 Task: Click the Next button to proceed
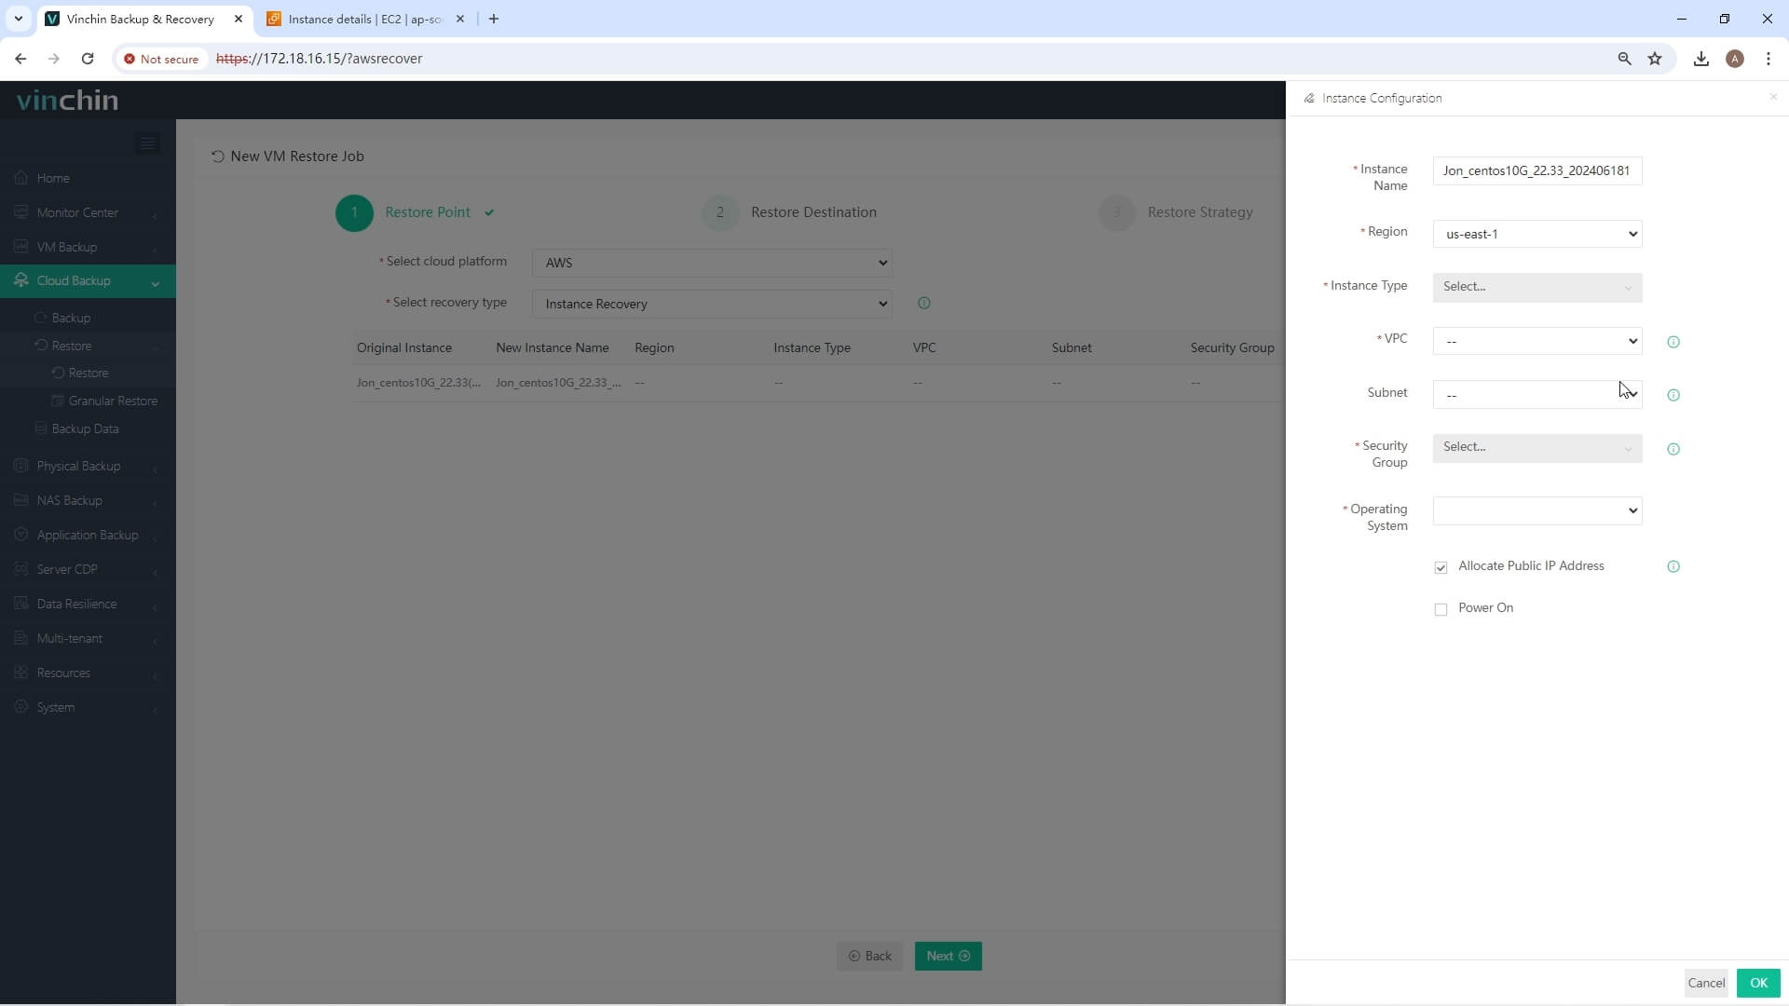click(x=946, y=956)
